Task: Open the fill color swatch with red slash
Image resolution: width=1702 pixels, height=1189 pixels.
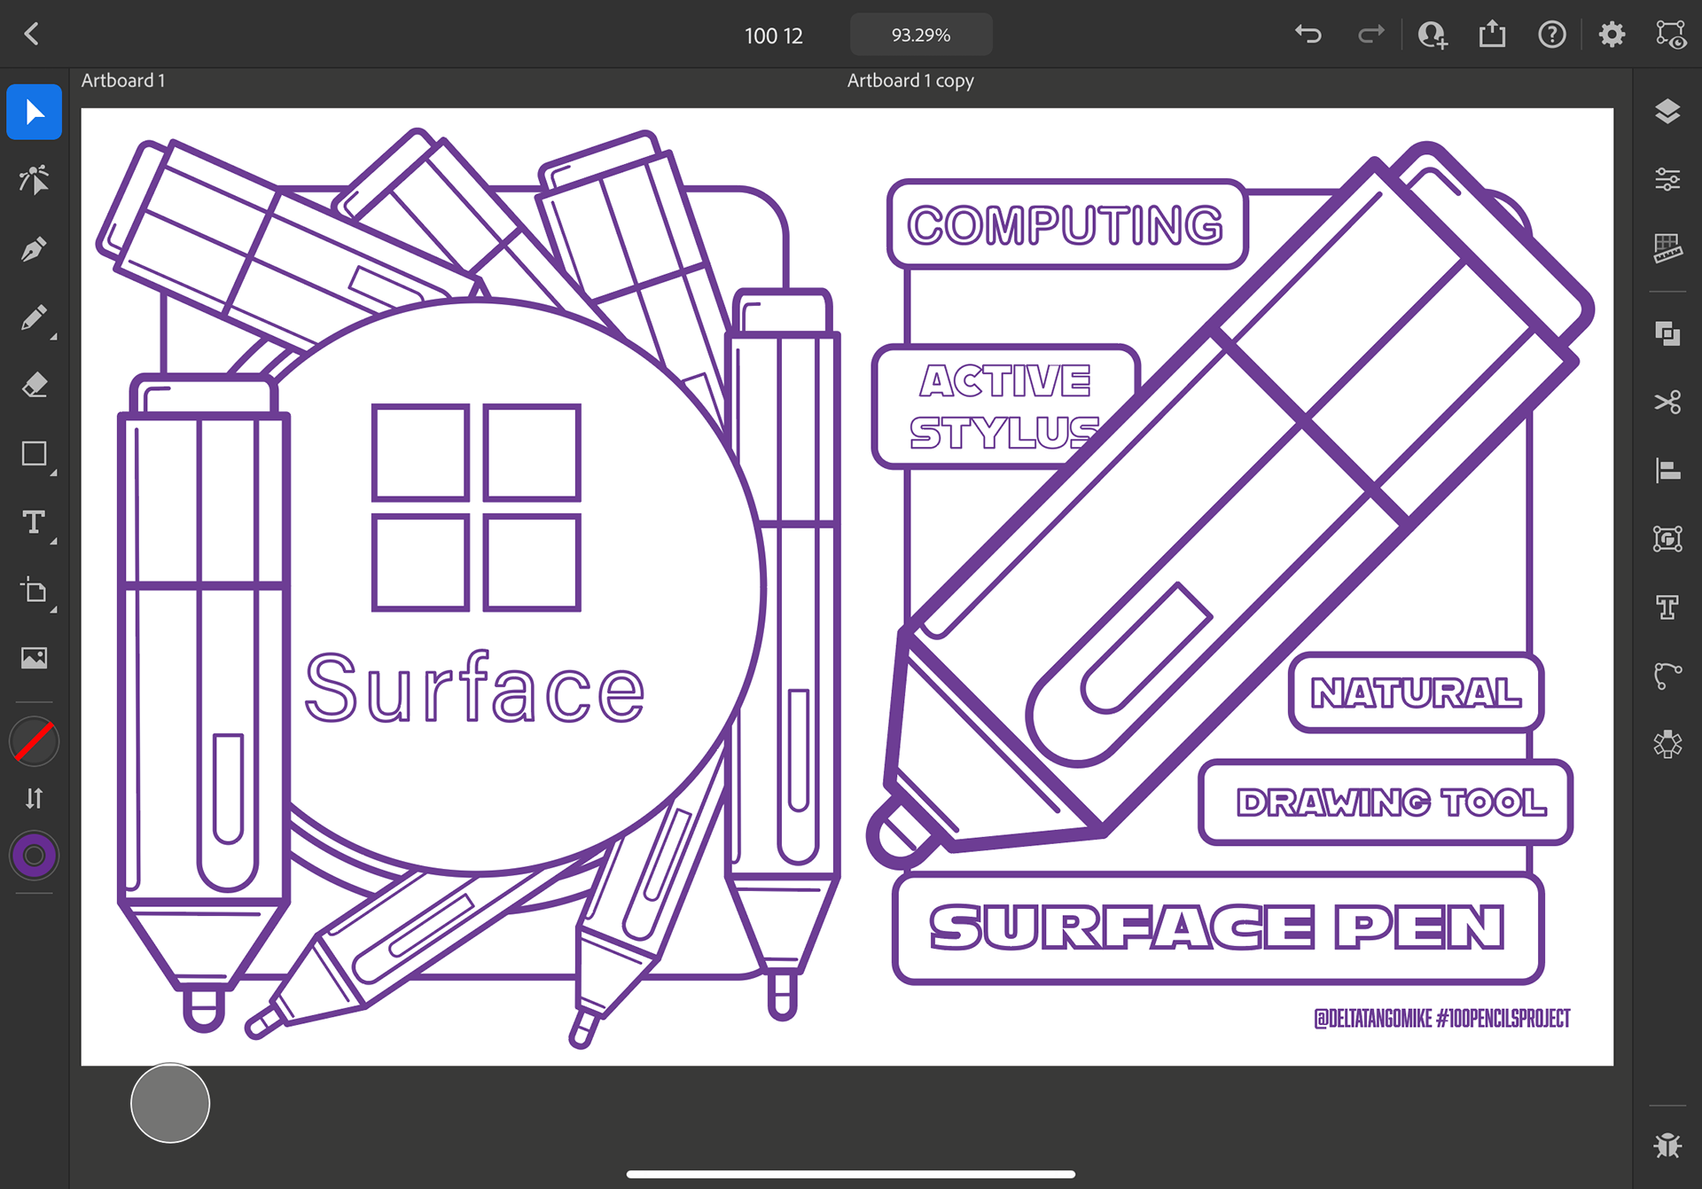Action: (x=34, y=742)
